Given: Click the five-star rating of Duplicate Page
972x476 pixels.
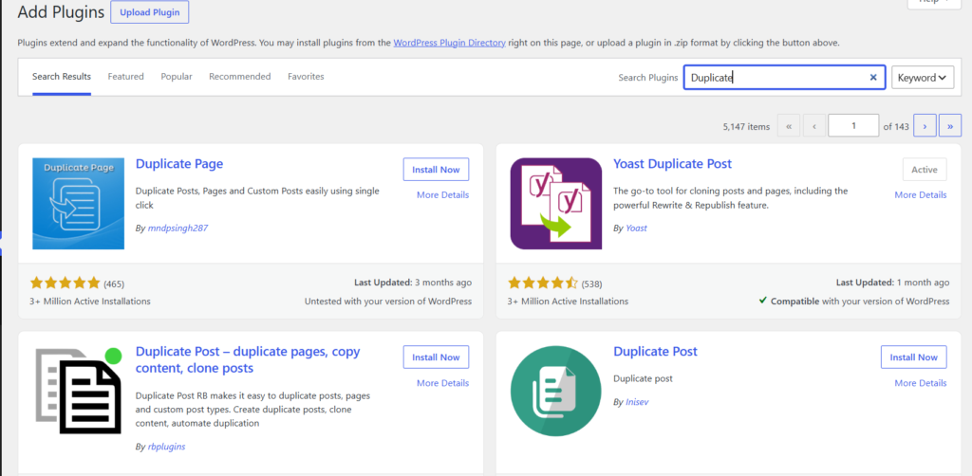Looking at the screenshot, I should pyautogui.click(x=65, y=284).
